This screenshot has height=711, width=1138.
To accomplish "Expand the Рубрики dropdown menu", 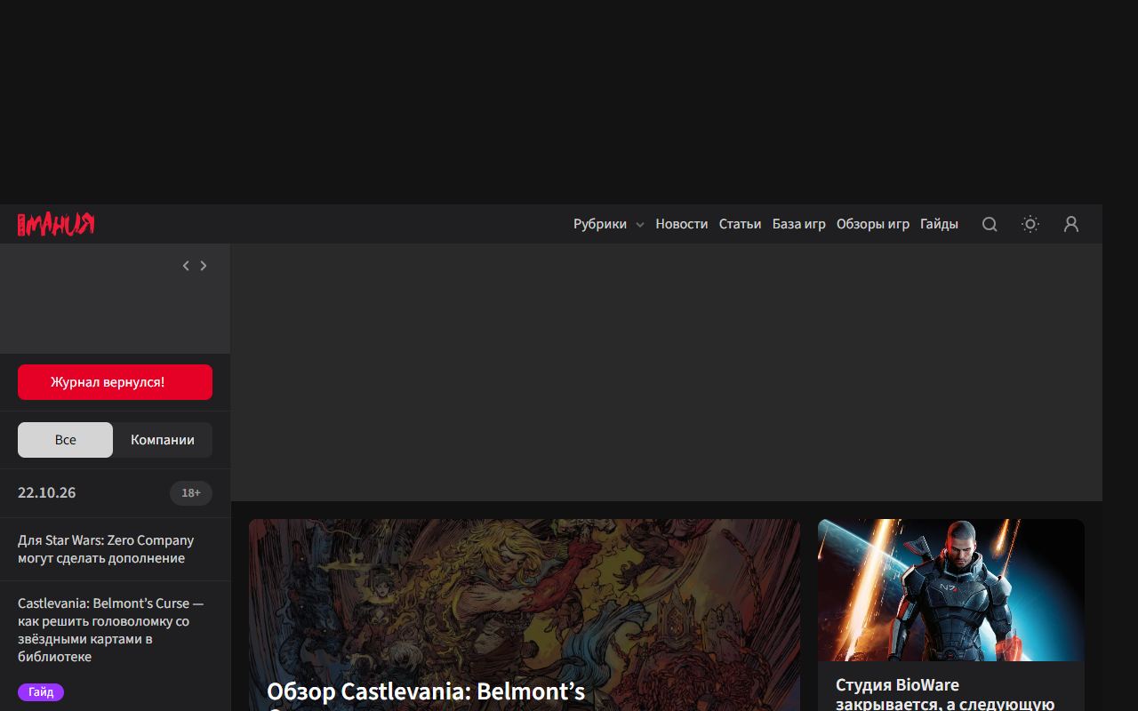I will 609,224.
